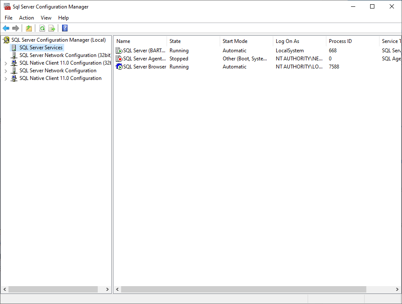Click the Export List toolbar icon
Screen dimensions: 402x304
[x=52, y=28]
